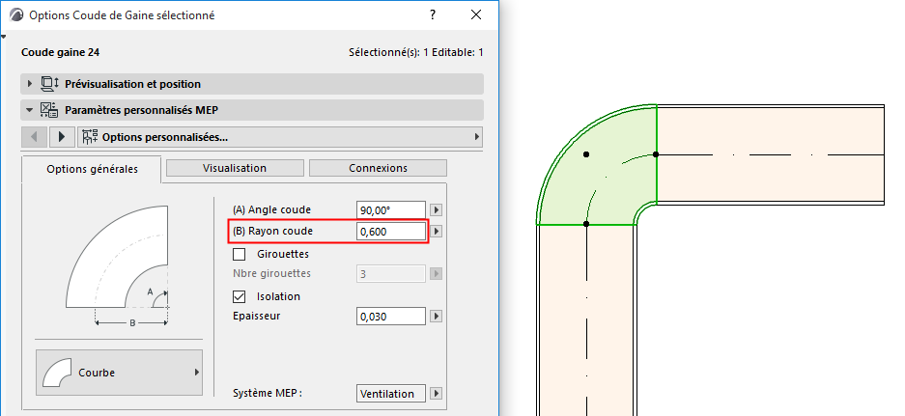Click the Rayon coude value field

coord(391,232)
